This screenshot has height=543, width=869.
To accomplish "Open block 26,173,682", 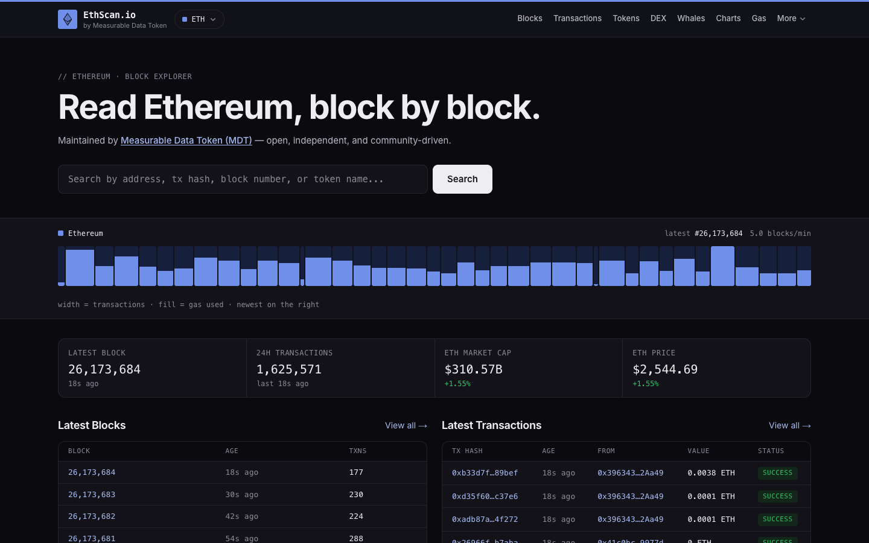I will click(x=92, y=516).
